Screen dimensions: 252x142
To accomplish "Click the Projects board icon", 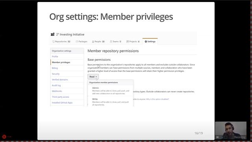I will click(128, 41).
